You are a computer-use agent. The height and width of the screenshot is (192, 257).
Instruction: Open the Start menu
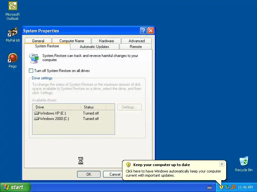[15, 187]
